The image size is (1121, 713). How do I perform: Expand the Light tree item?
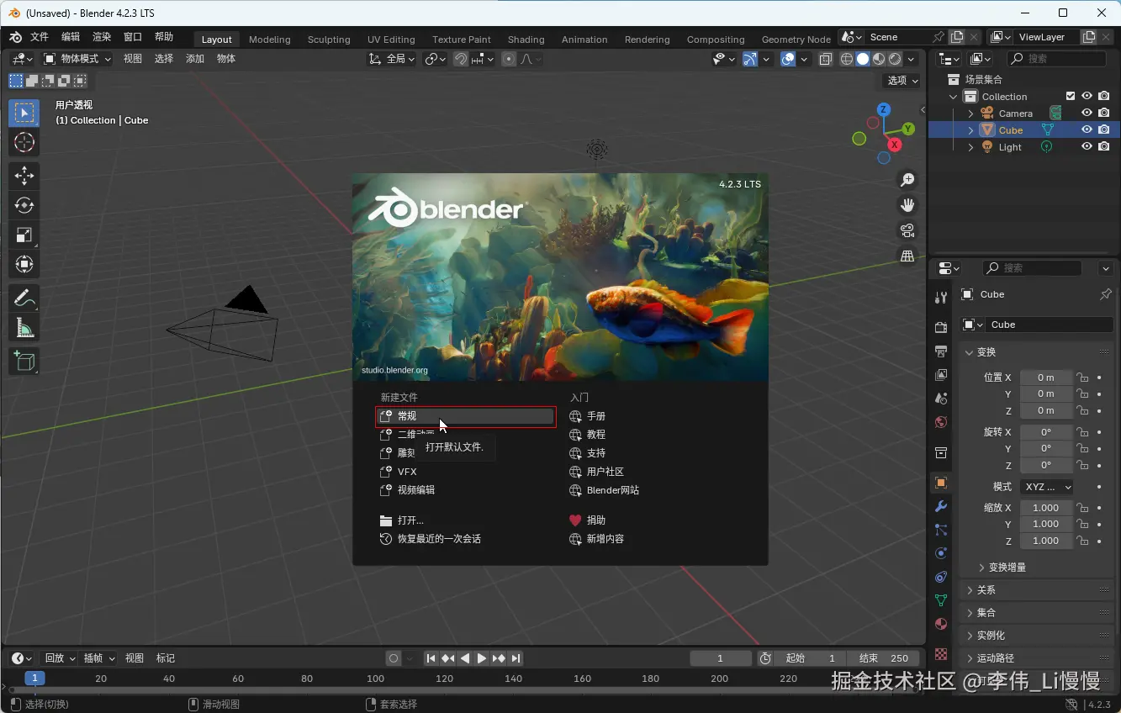(971, 147)
